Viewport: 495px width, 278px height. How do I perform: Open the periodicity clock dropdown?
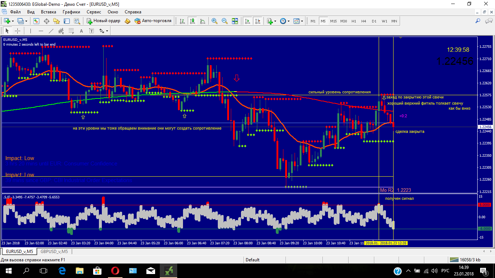coord(288,21)
